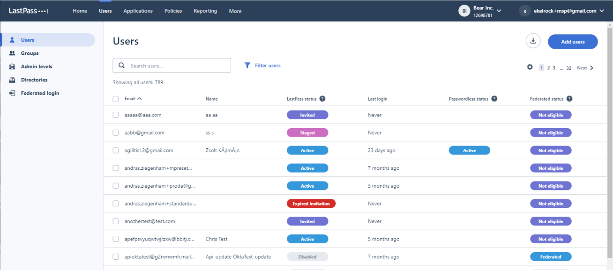
Task: Check the box for agilitis12@gmail.com
Action: (x=116, y=151)
